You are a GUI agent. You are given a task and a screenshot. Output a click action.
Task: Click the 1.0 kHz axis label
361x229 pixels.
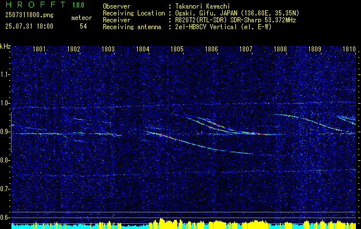[4, 103]
